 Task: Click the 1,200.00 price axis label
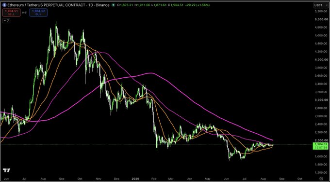321,172
